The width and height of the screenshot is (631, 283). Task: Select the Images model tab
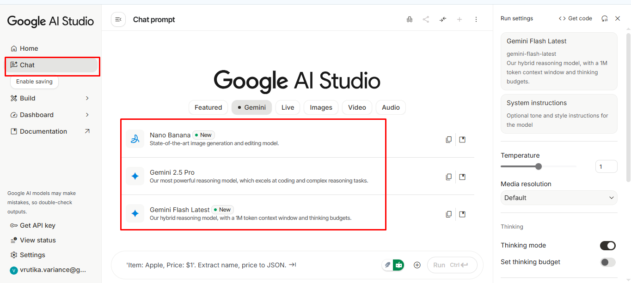(x=321, y=107)
